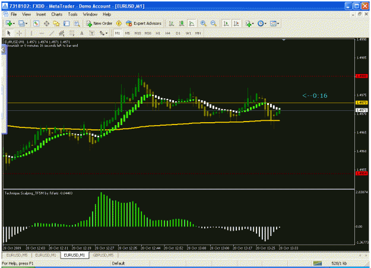The image size is (371, 268).
Task: Toggle the Market Watch window
Action: coord(36,23)
